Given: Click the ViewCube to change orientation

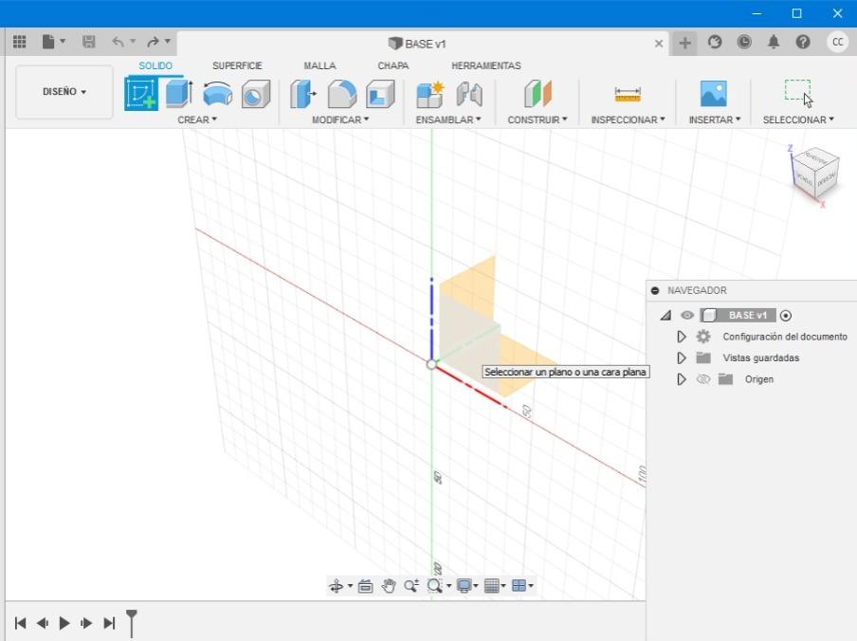Looking at the screenshot, I should click(815, 174).
